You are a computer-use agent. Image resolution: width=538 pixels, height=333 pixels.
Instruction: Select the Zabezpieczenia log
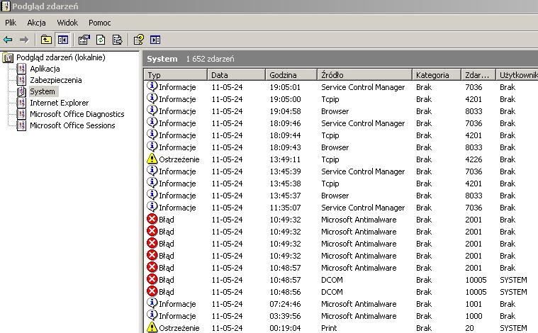[x=55, y=80]
